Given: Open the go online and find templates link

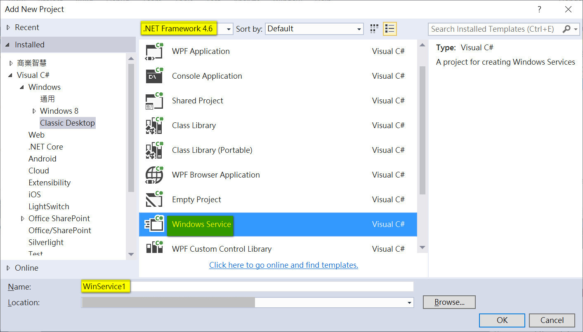Looking at the screenshot, I should (x=283, y=265).
